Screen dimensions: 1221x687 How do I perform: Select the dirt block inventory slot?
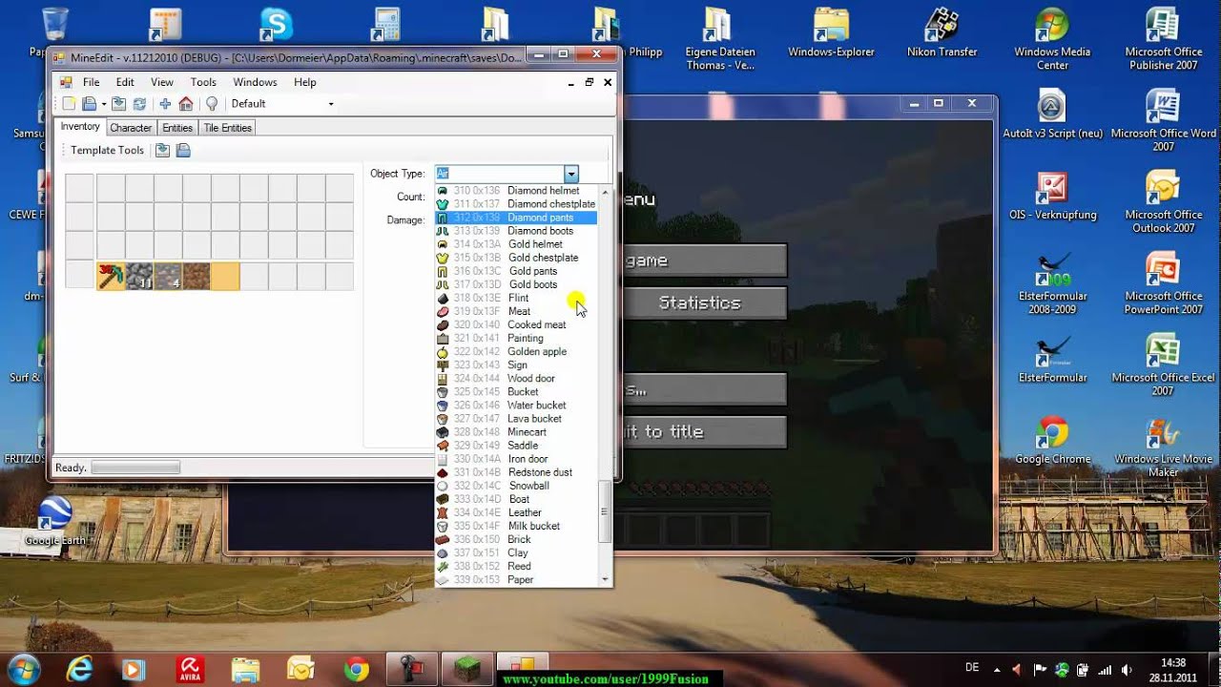pyautogui.click(x=197, y=276)
